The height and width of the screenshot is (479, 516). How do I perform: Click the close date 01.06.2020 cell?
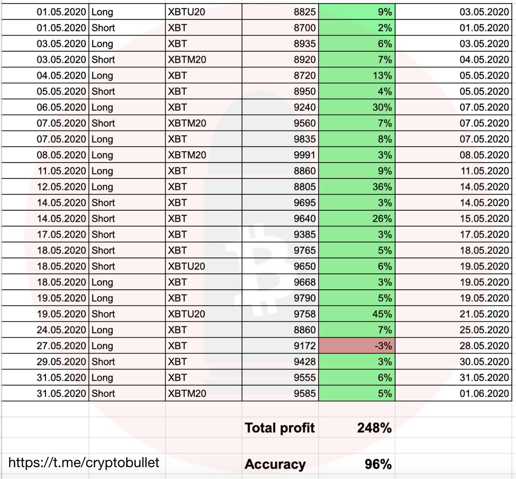tap(454, 394)
